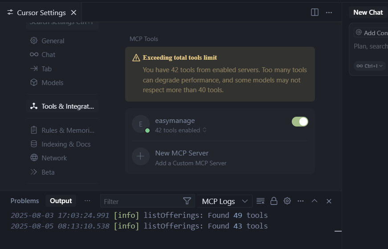Open Models settings section
Image resolution: width=388 pixels, height=249 pixels.
tap(62, 83)
